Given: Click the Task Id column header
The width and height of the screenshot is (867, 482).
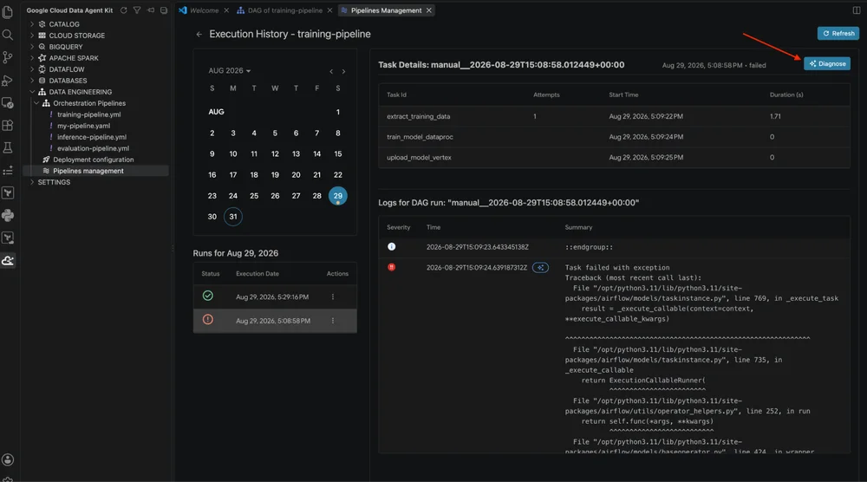Looking at the screenshot, I should pyautogui.click(x=396, y=95).
